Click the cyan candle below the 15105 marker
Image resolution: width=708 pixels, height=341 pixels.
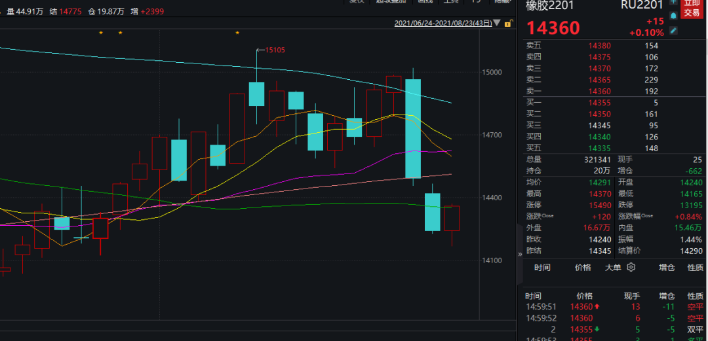(x=256, y=94)
